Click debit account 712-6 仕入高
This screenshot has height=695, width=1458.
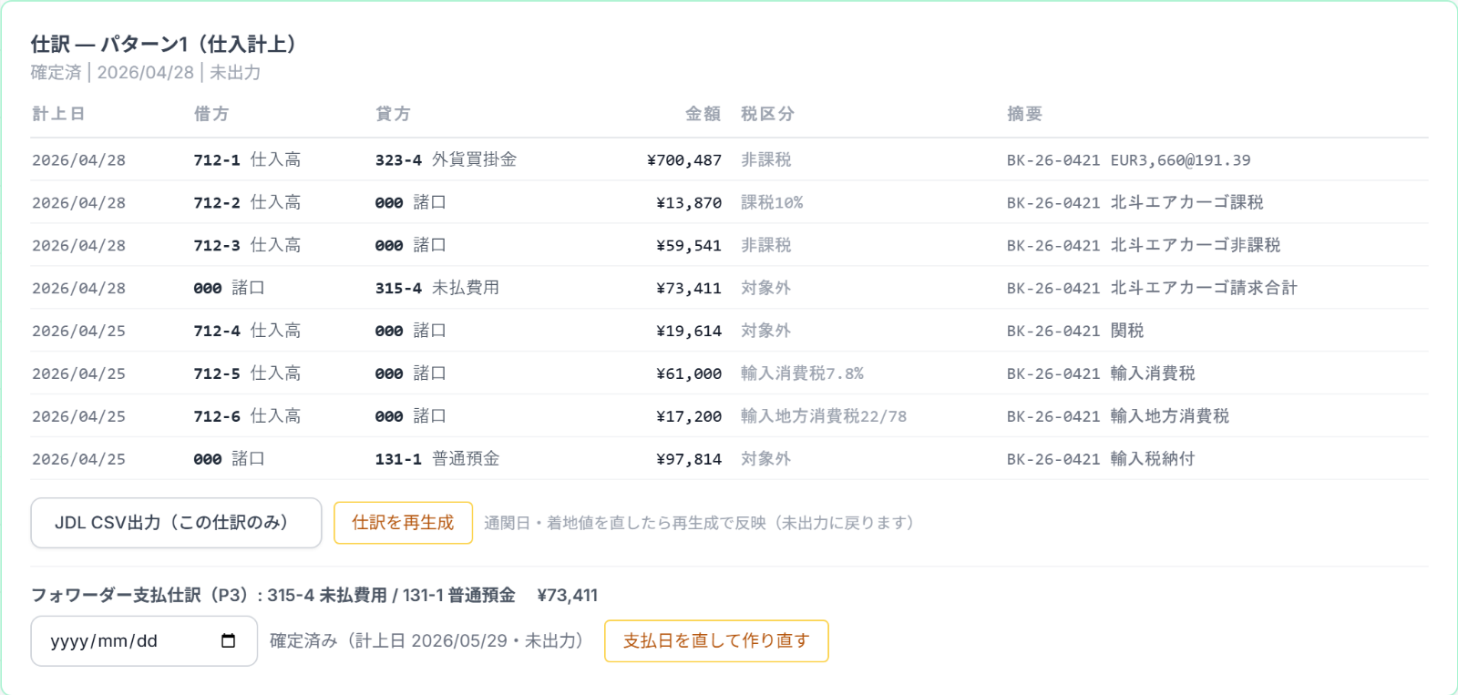click(247, 417)
